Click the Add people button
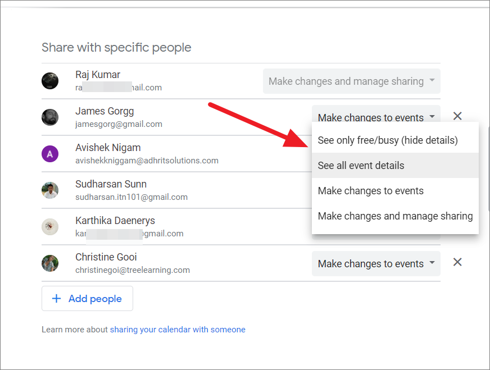Viewport: 490px width, 370px height. tap(87, 299)
